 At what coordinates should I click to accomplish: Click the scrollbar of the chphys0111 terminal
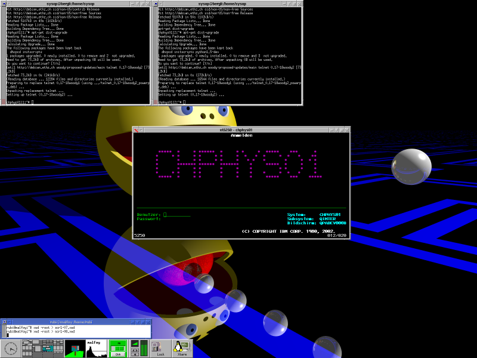(4, 56)
